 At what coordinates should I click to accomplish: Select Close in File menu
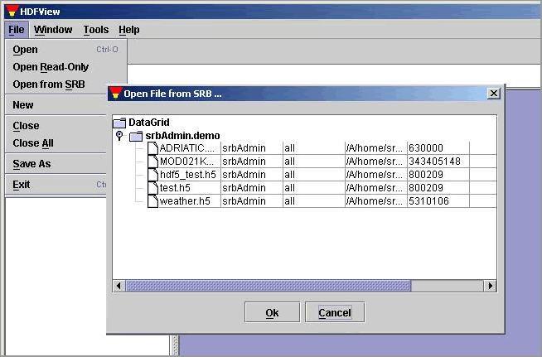click(x=57, y=125)
